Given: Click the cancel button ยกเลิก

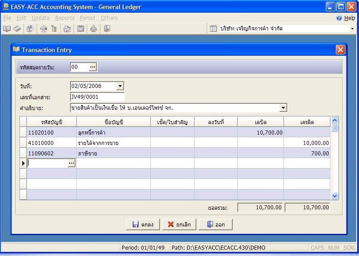Looking at the screenshot, I should pos(179,224).
